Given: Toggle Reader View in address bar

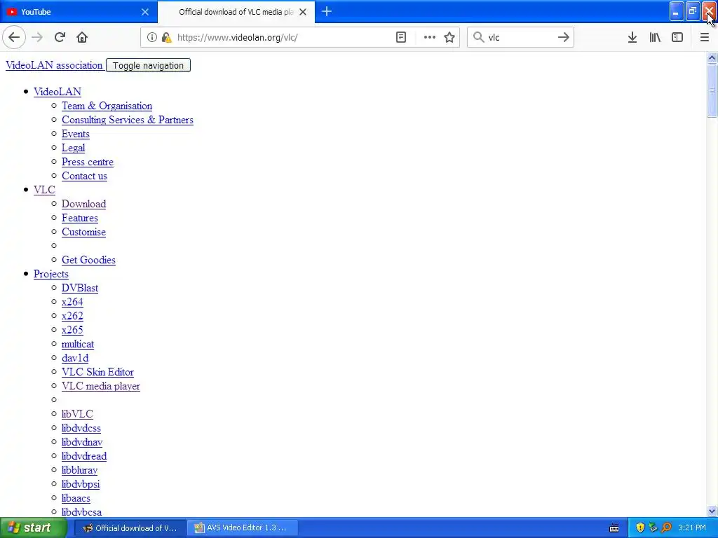Looking at the screenshot, I should (x=400, y=38).
